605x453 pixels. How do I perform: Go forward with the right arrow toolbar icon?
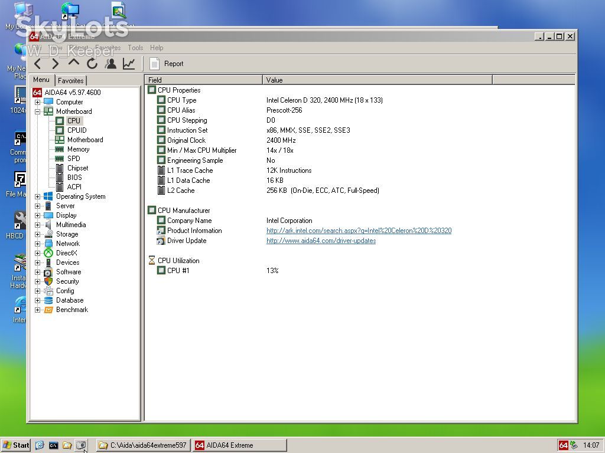pos(56,64)
